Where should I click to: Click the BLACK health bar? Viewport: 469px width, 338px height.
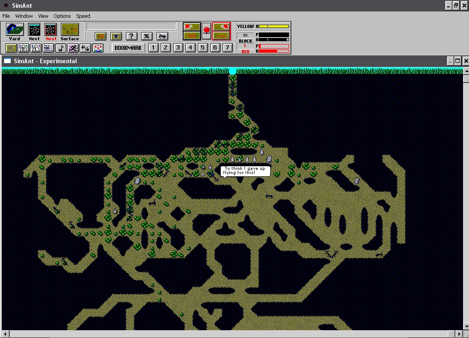coord(274,39)
